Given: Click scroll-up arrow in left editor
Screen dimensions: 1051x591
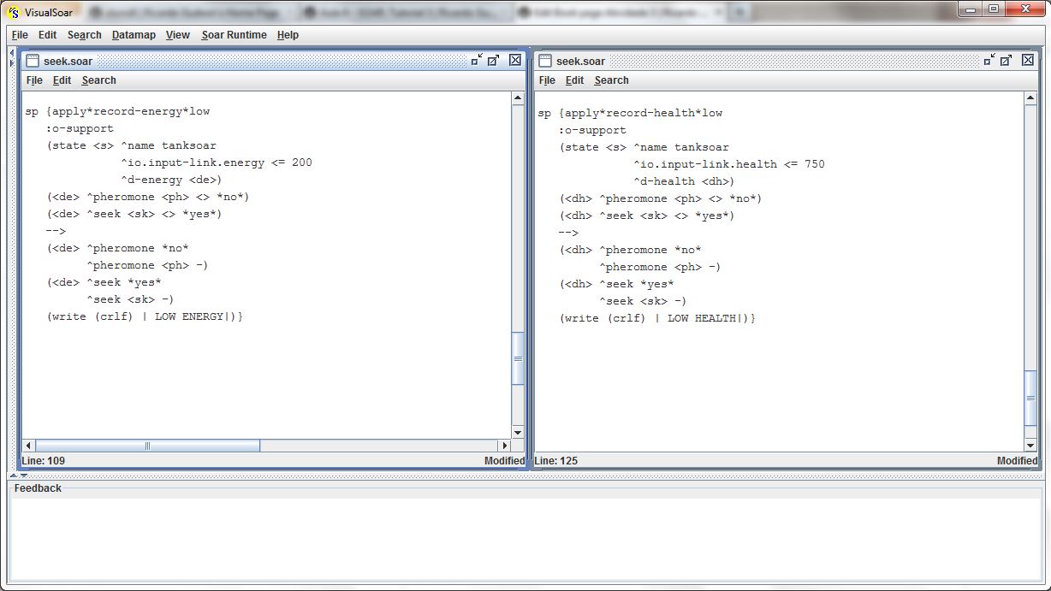Looking at the screenshot, I should coord(518,98).
